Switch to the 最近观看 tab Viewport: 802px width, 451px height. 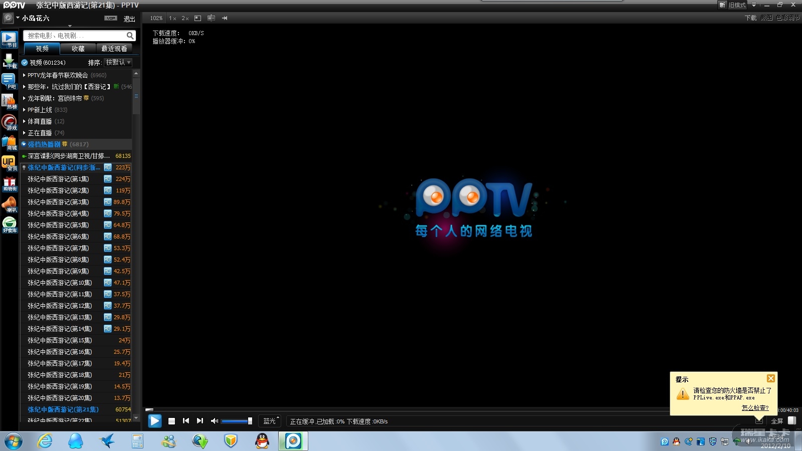tap(114, 49)
